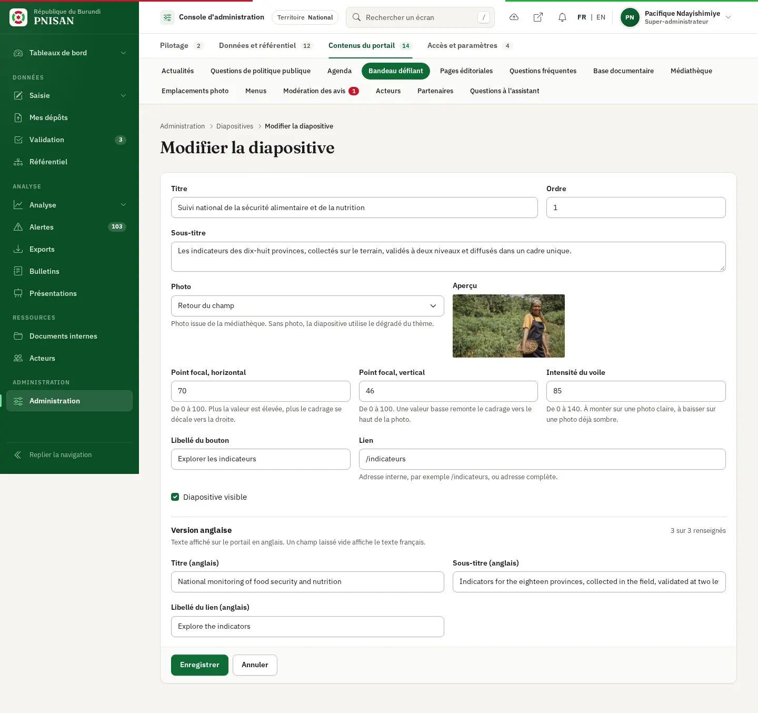Click the open-in-new-window icon
The width and height of the screenshot is (758, 713).
(x=538, y=17)
